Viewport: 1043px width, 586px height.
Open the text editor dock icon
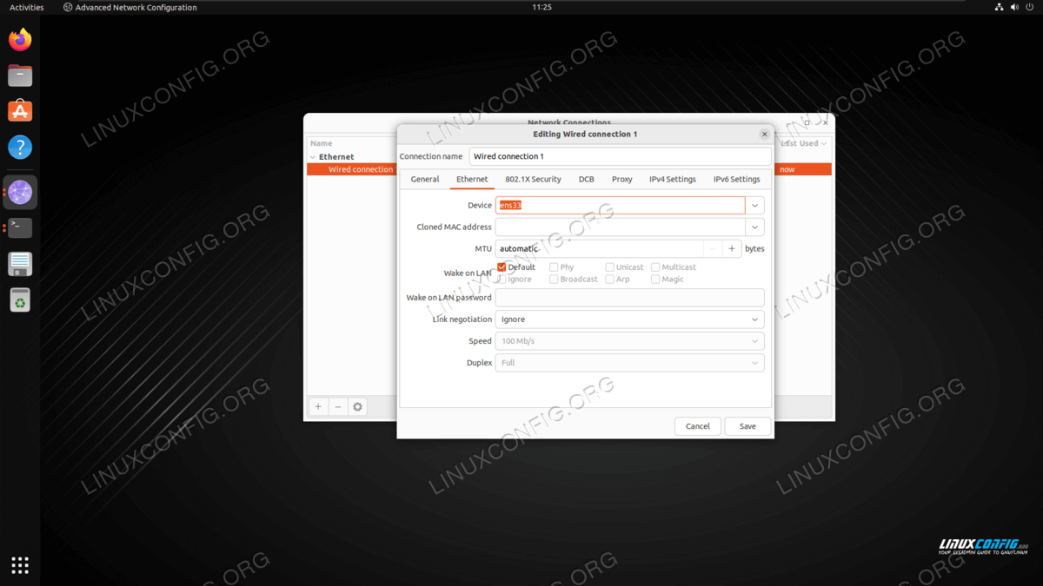(x=20, y=264)
